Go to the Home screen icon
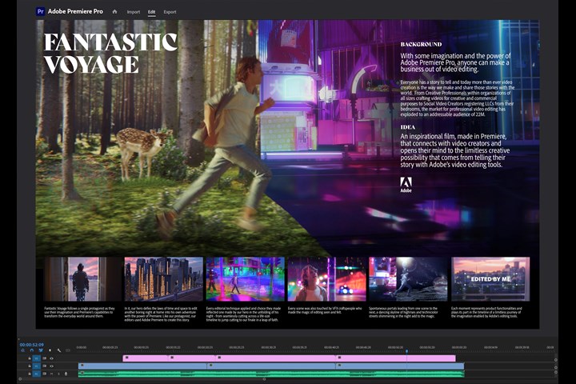 coord(114,12)
